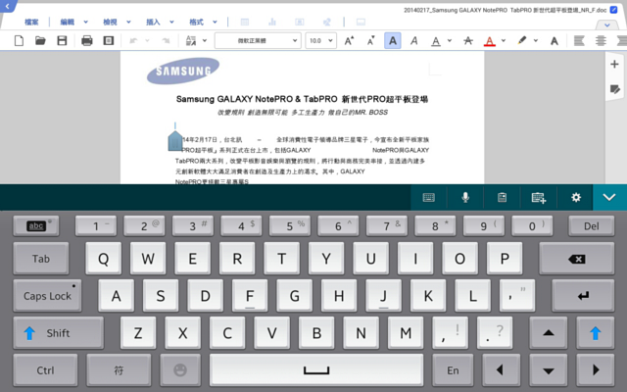Image resolution: width=627 pixels, height=392 pixels.
Task: Toggle the abc input mode key
Action: point(36,226)
